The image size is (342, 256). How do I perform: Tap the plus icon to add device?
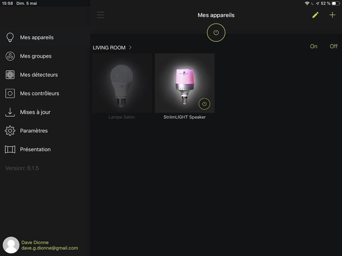(332, 15)
